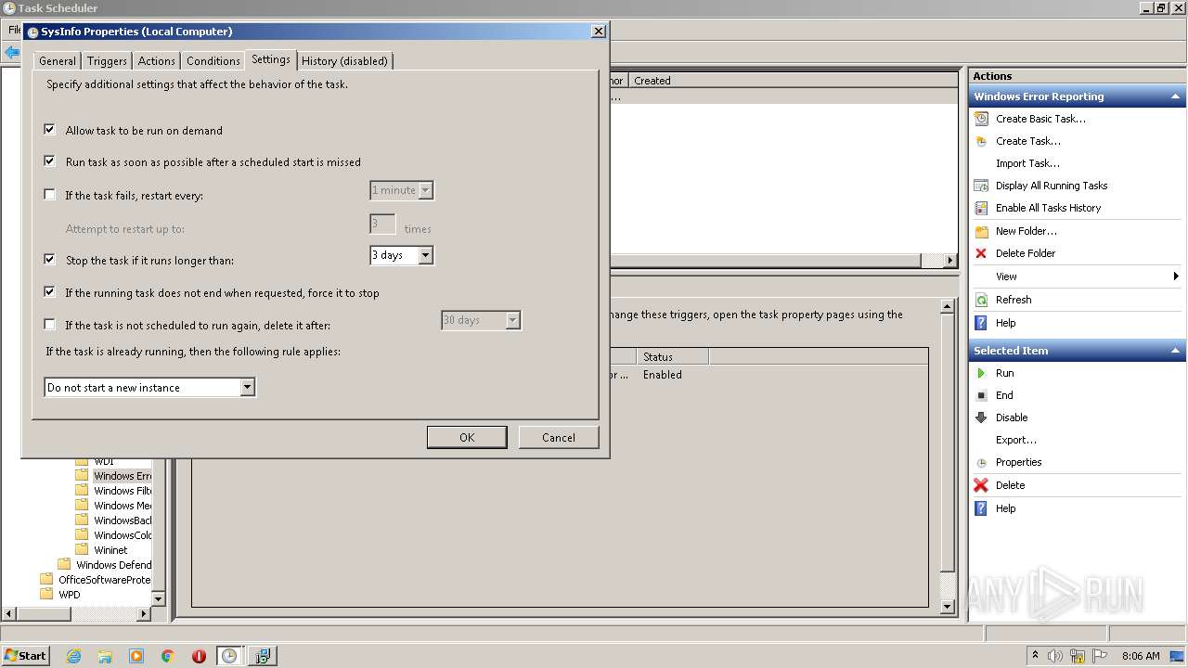Click the Help icon under Selected Item

click(981, 508)
